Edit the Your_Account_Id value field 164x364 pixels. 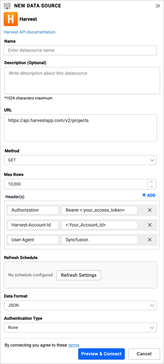[x=99, y=225]
